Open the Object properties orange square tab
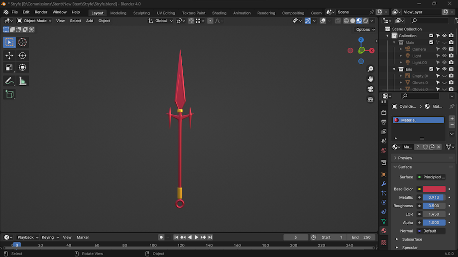The height and width of the screenshot is (257, 458). click(384, 174)
